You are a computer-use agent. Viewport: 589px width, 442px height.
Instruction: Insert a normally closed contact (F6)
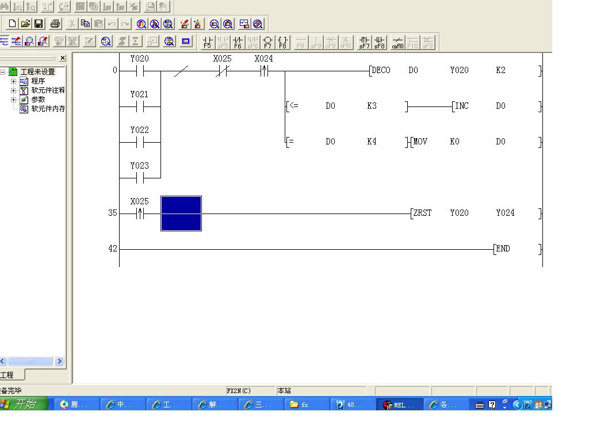pos(238,42)
